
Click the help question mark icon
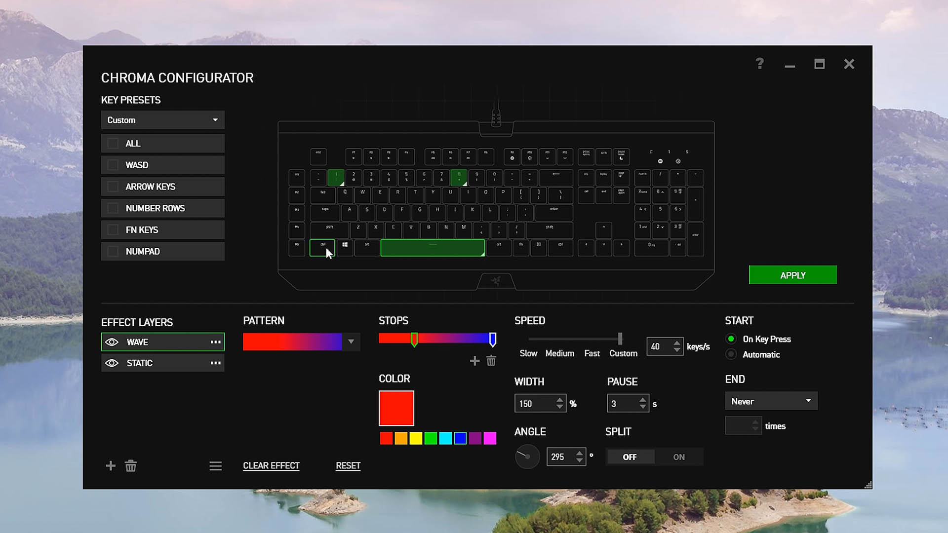point(759,64)
